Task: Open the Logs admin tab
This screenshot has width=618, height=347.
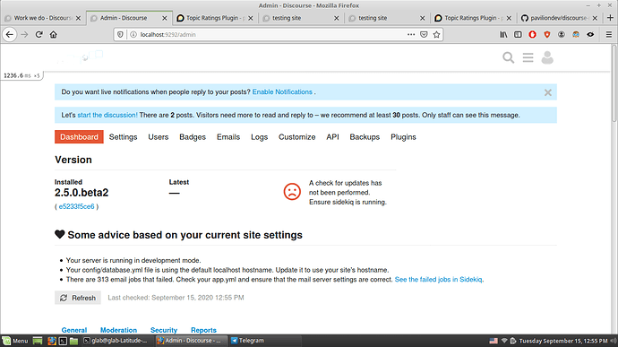Action: click(x=260, y=137)
